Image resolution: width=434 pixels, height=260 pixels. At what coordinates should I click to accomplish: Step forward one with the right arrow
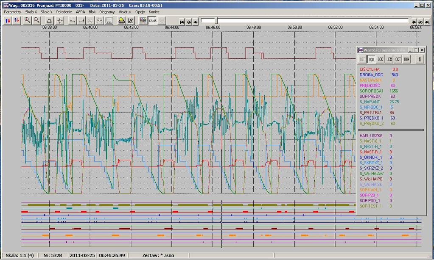(x=414, y=22)
